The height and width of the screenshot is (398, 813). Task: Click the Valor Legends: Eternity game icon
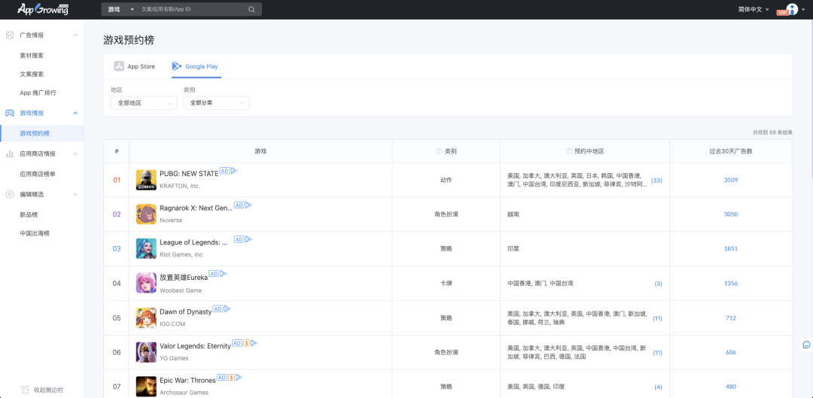tap(146, 352)
